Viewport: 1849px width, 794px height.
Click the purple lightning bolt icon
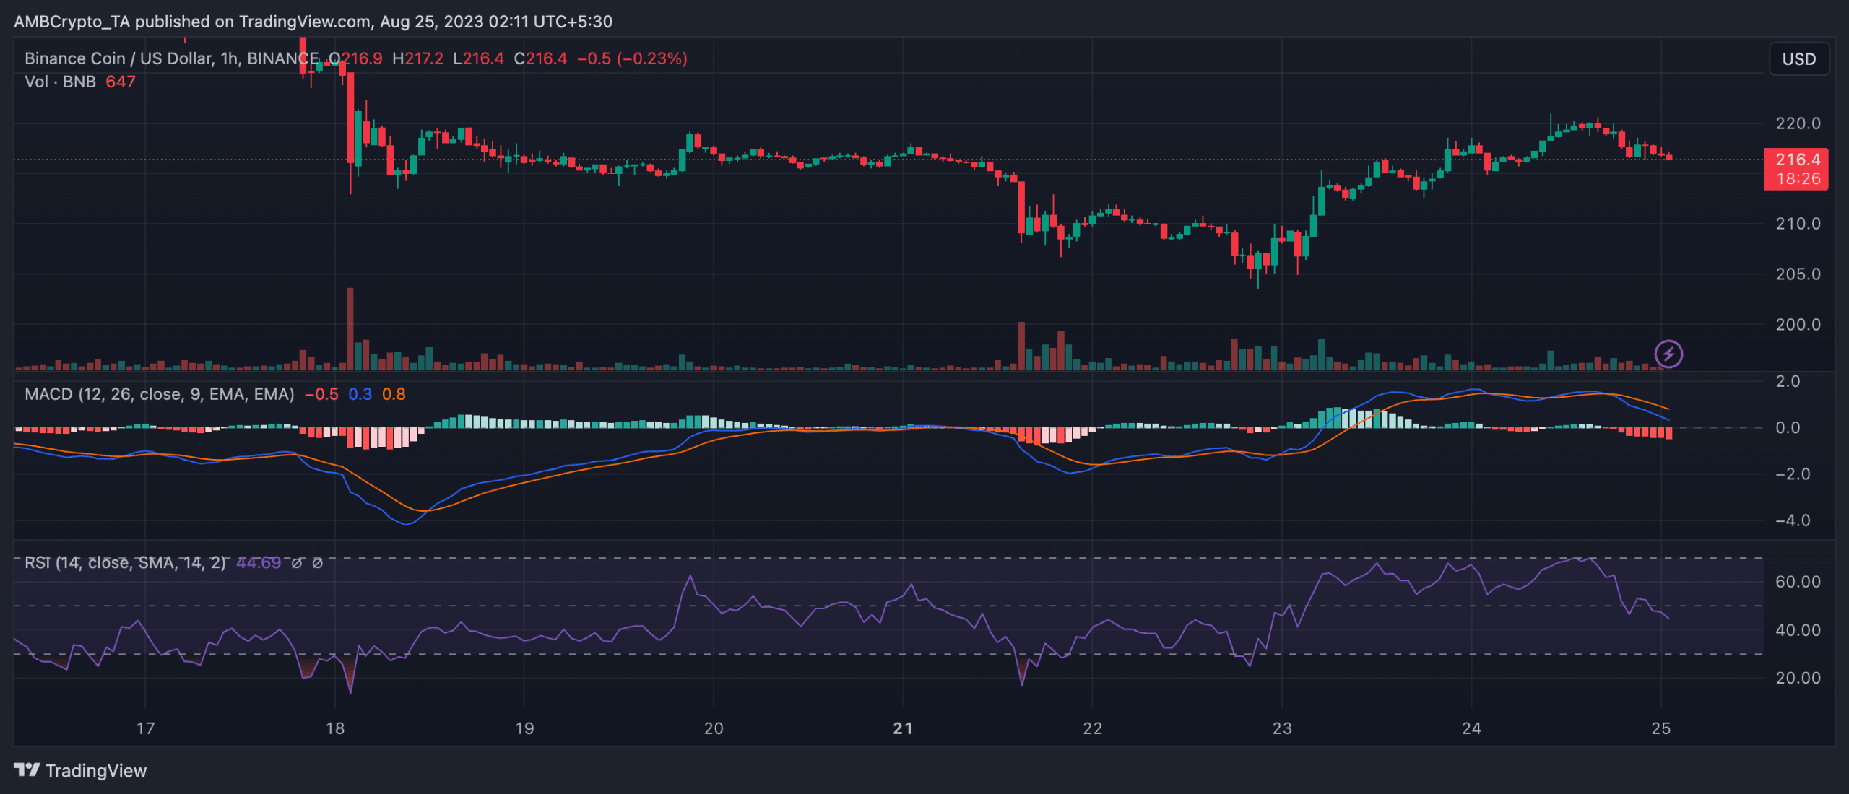click(1668, 354)
